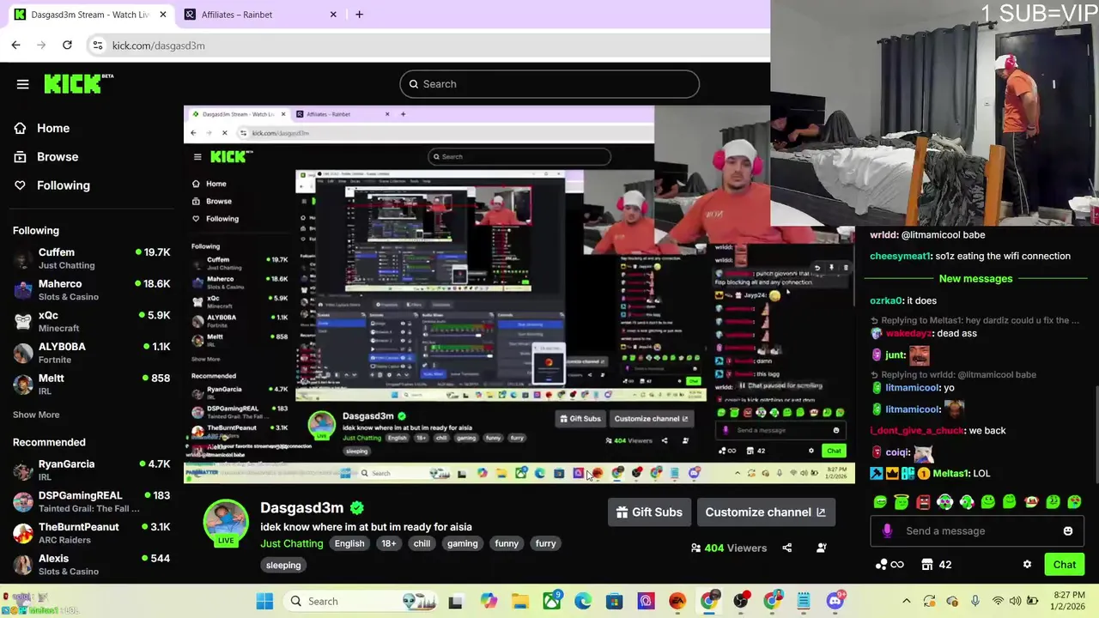The height and width of the screenshot is (618, 1099).
Task: Click the gaming tag
Action: pos(462,543)
